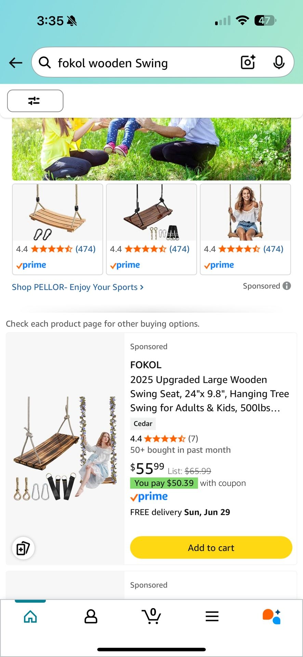The width and height of the screenshot is (303, 657).
Task: Open the hamburger menu tab
Action: [x=212, y=617]
